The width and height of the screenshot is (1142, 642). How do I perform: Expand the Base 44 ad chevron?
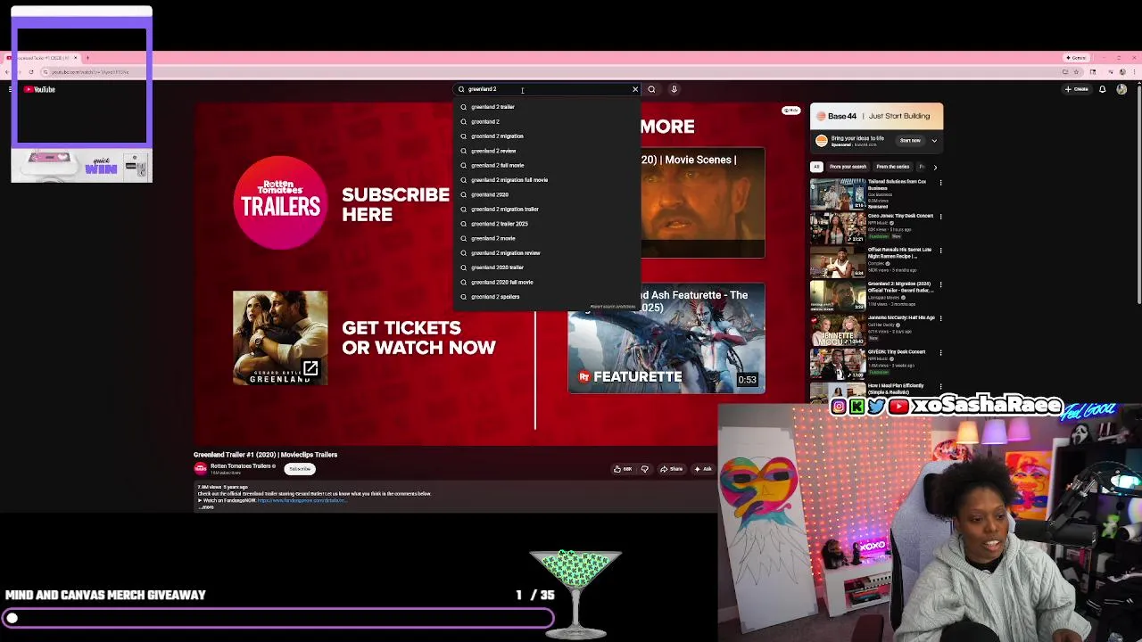pyautogui.click(x=934, y=141)
